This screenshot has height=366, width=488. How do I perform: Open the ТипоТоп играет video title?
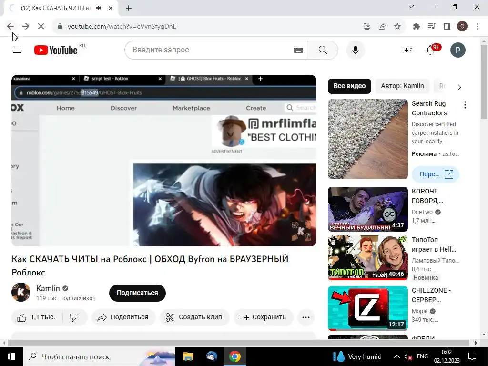click(x=434, y=244)
